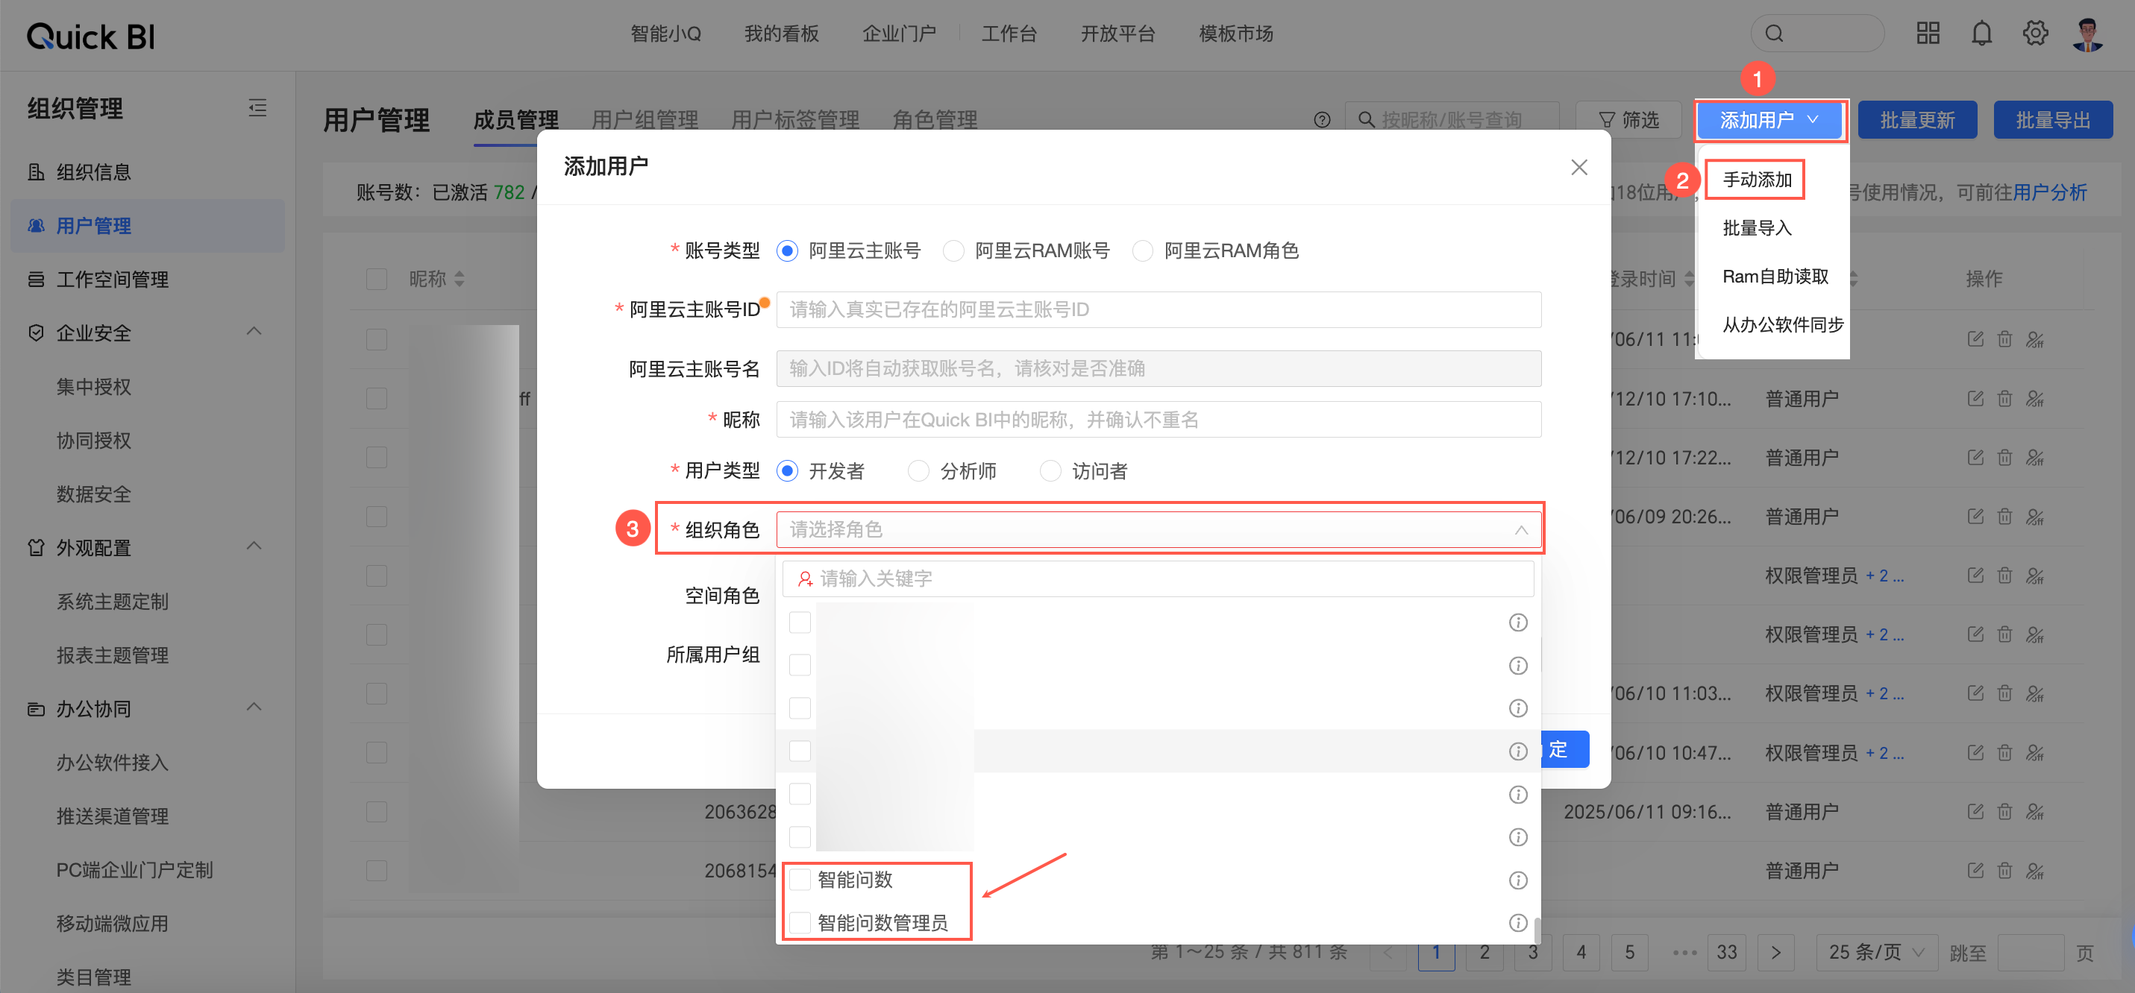Switch to 用户组管理 tab
2135x993 pixels.
[x=645, y=121]
